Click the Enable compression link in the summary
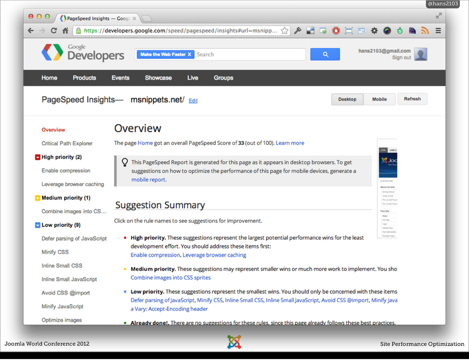 click(x=155, y=255)
